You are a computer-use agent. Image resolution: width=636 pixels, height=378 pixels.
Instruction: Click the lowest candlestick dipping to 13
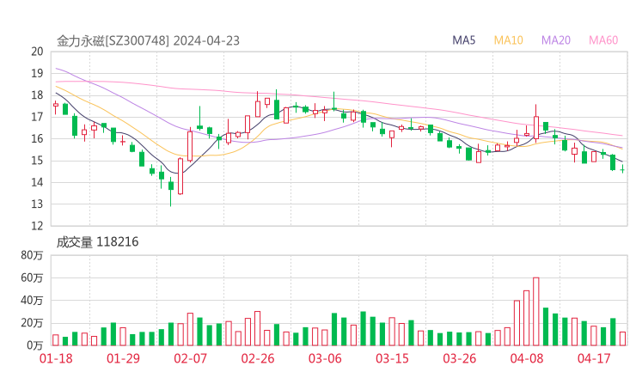171,192
